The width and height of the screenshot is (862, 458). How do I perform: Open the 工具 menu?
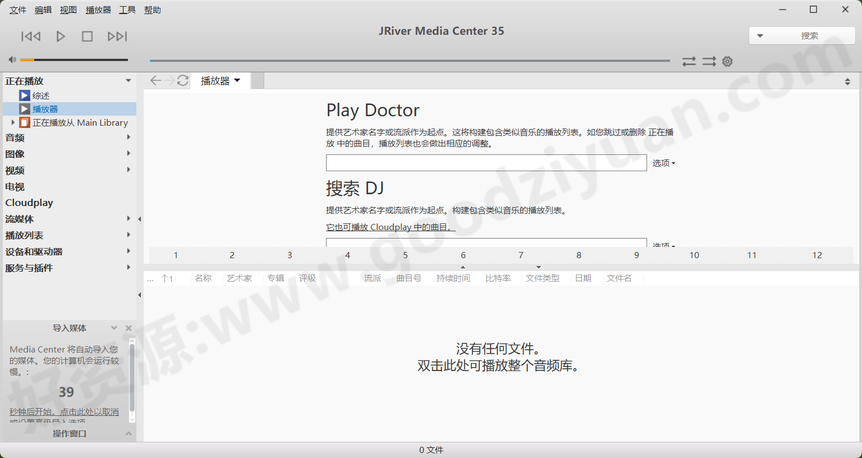[x=127, y=10]
